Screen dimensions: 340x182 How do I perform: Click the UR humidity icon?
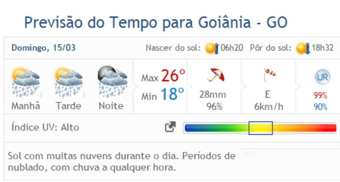pyautogui.click(x=320, y=77)
